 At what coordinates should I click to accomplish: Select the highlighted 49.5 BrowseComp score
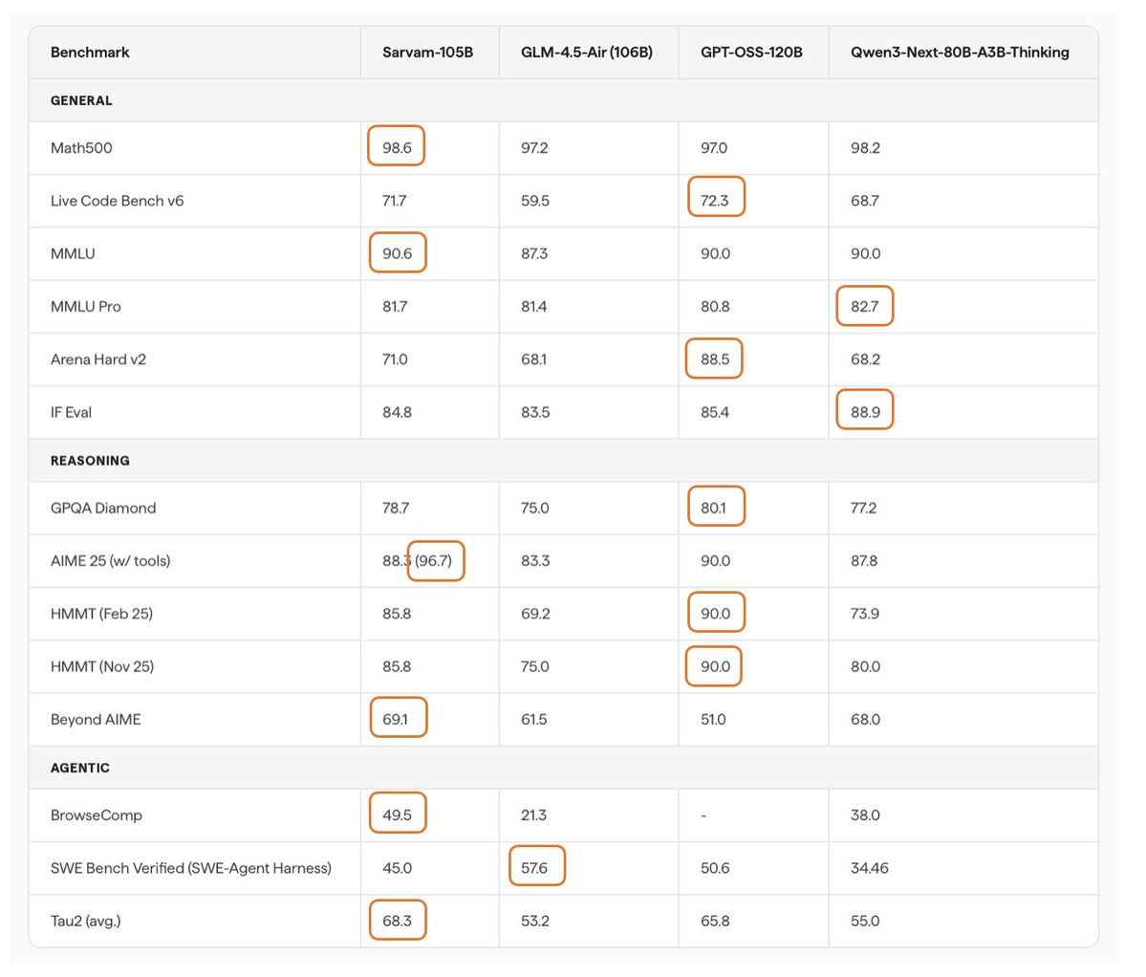397,814
